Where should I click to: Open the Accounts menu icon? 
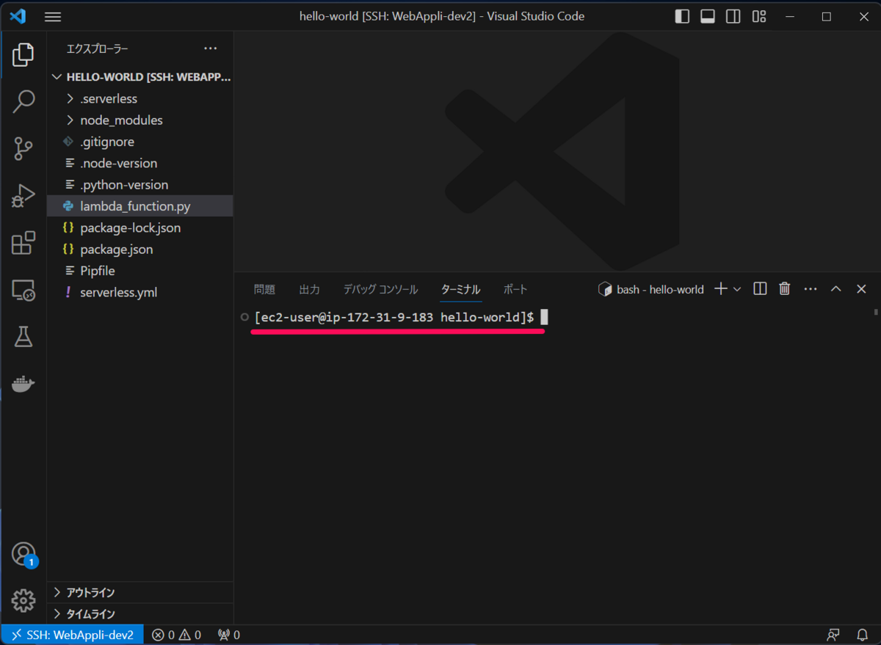tap(23, 554)
